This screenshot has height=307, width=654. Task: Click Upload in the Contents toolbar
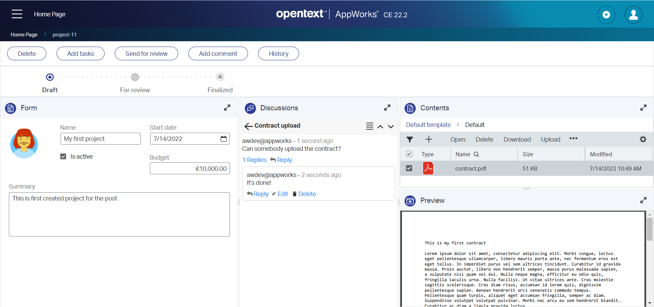point(550,140)
